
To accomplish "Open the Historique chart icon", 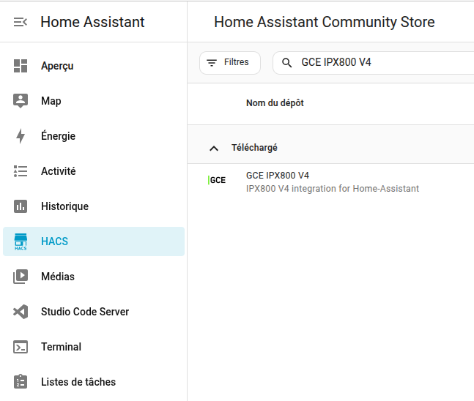I will pos(21,206).
